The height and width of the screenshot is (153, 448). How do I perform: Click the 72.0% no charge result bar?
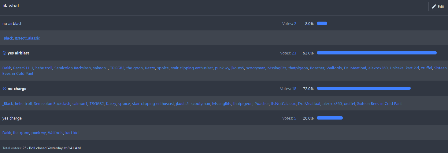[364, 89]
